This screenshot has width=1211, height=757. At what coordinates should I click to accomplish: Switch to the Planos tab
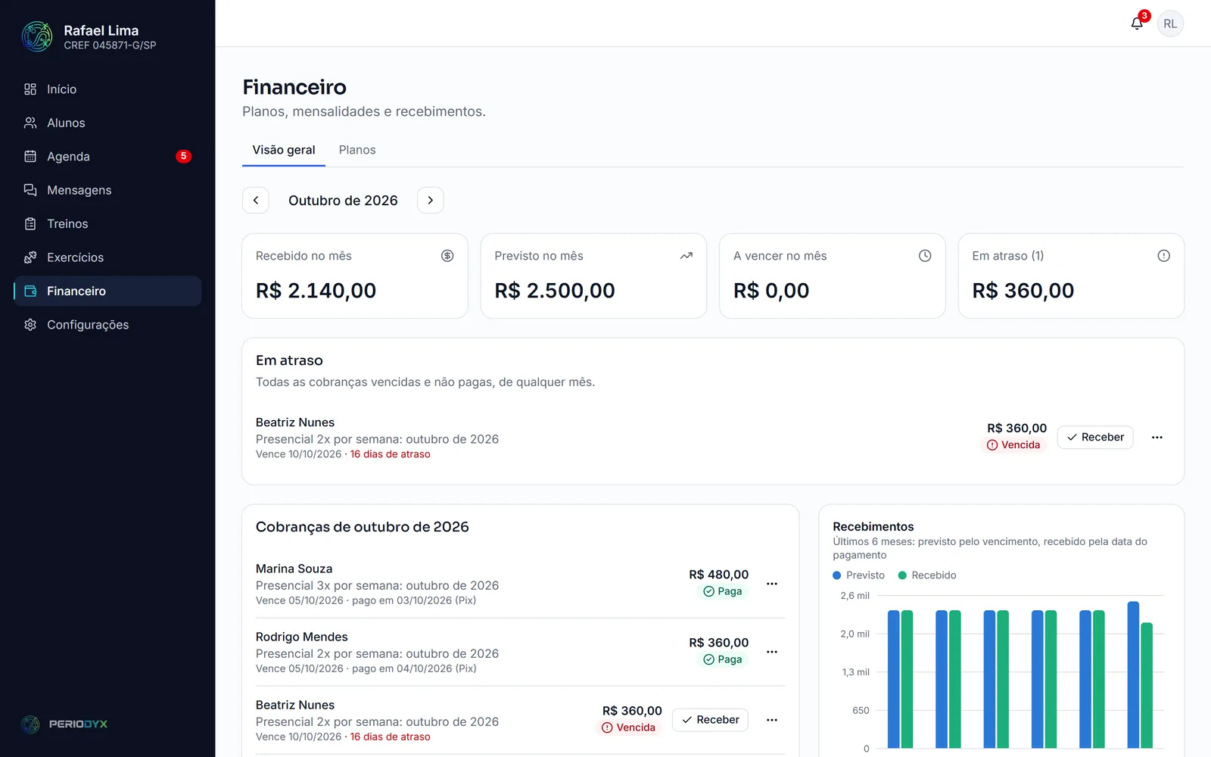coord(357,150)
